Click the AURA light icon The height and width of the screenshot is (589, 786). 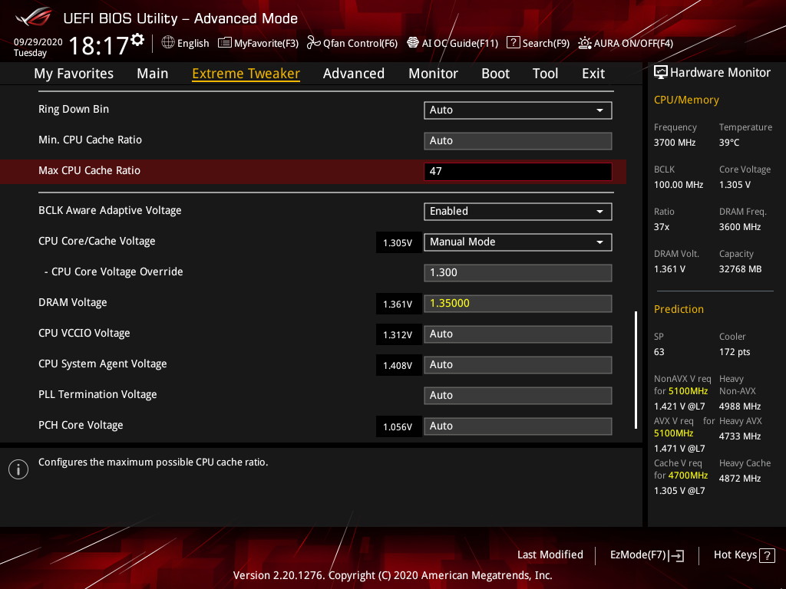pos(584,43)
